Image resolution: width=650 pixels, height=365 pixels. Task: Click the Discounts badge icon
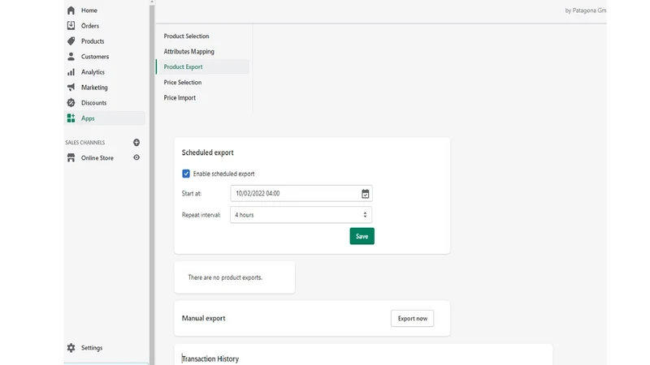pyautogui.click(x=71, y=103)
